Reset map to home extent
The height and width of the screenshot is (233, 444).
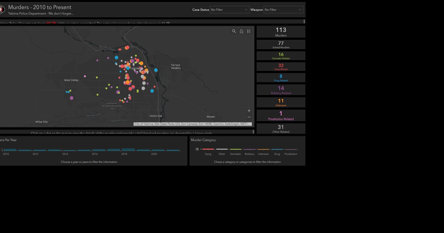pos(241,31)
